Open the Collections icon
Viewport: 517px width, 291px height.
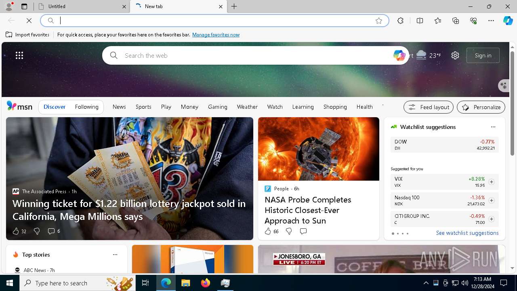pos(456,21)
